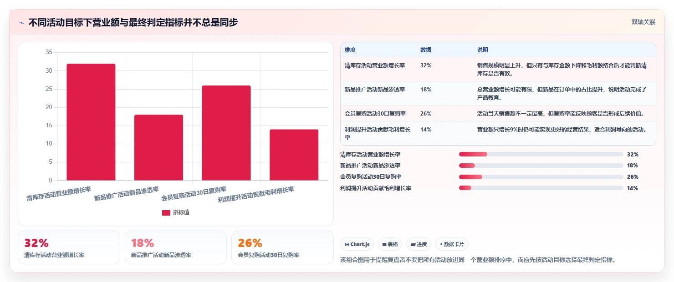Click the main title 不同活动目标下营业额

(133, 22)
